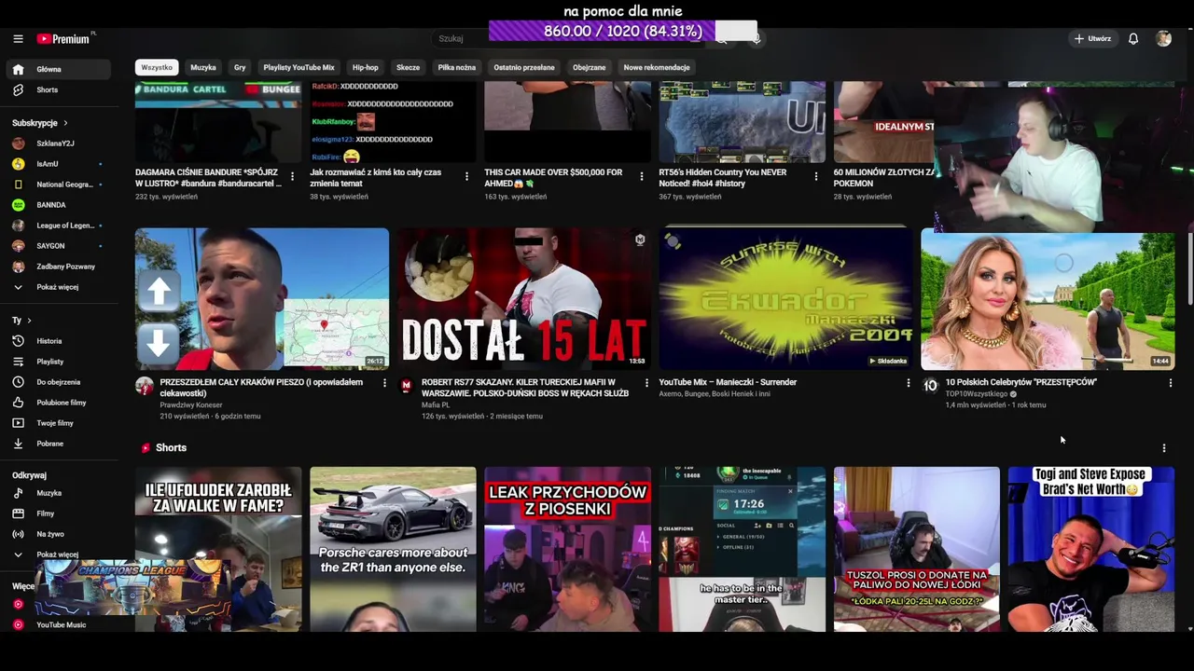Open YouTube Music link in sidebar
The width and height of the screenshot is (1194, 671).
59,624
